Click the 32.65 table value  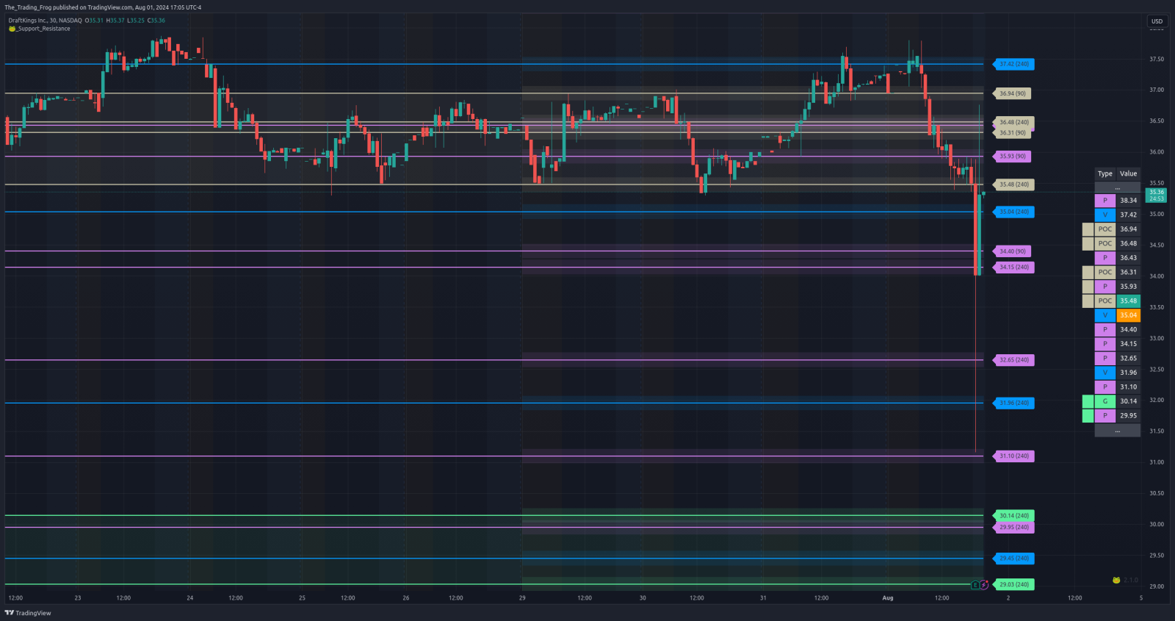[1128, 359]
